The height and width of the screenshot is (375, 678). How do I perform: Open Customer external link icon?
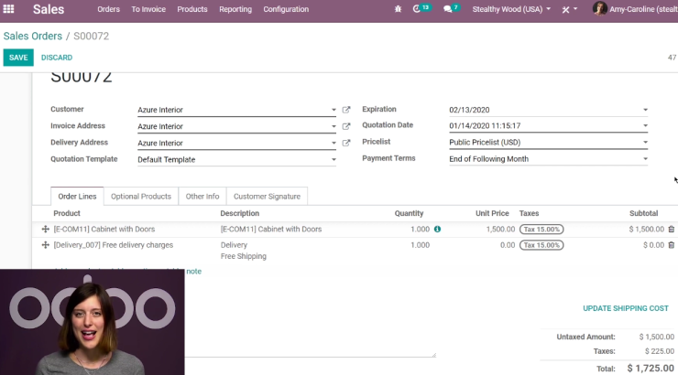[x=346, y=110]
